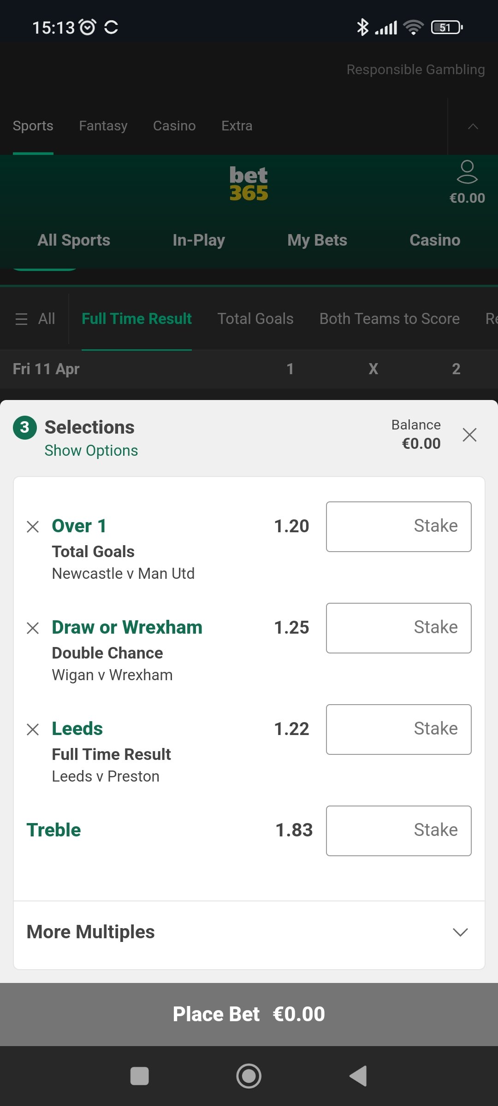The image size is (498, 1106).
Task: Tap the bet365 logo
Action: pos(249,183)
